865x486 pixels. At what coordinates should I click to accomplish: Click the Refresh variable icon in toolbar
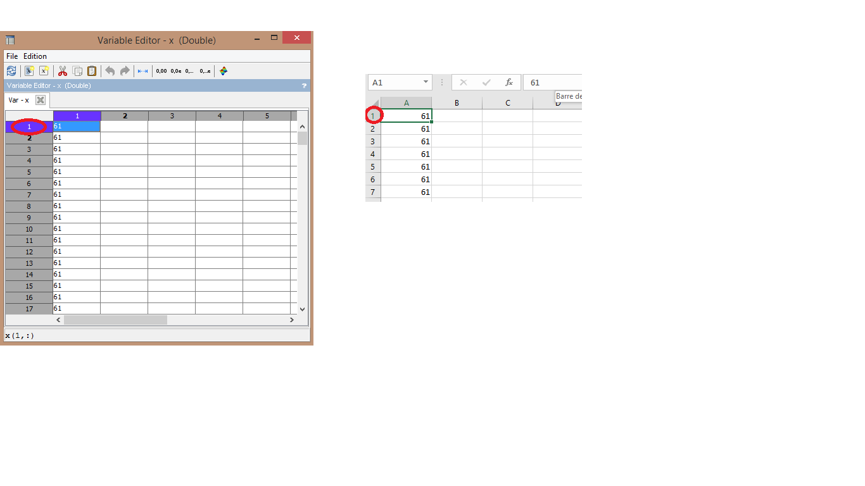11,71
